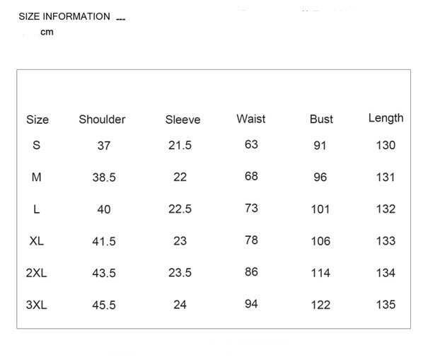Click waist value 78 for size XL
Image resolution: width=440 pixels, height=362 pixels.
251,240
